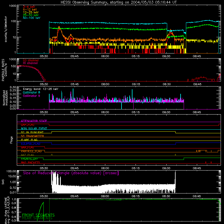Click the 1000 value on the counts axis
The image size is (224, 224).
(13, 6)
